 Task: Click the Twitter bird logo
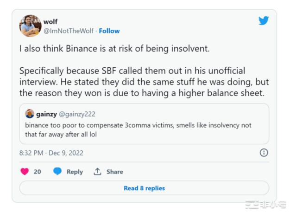263,21
